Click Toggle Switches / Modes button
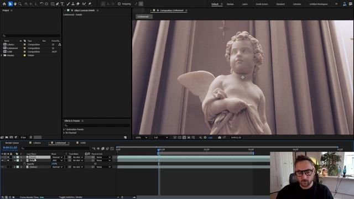 tap(71, 197)
